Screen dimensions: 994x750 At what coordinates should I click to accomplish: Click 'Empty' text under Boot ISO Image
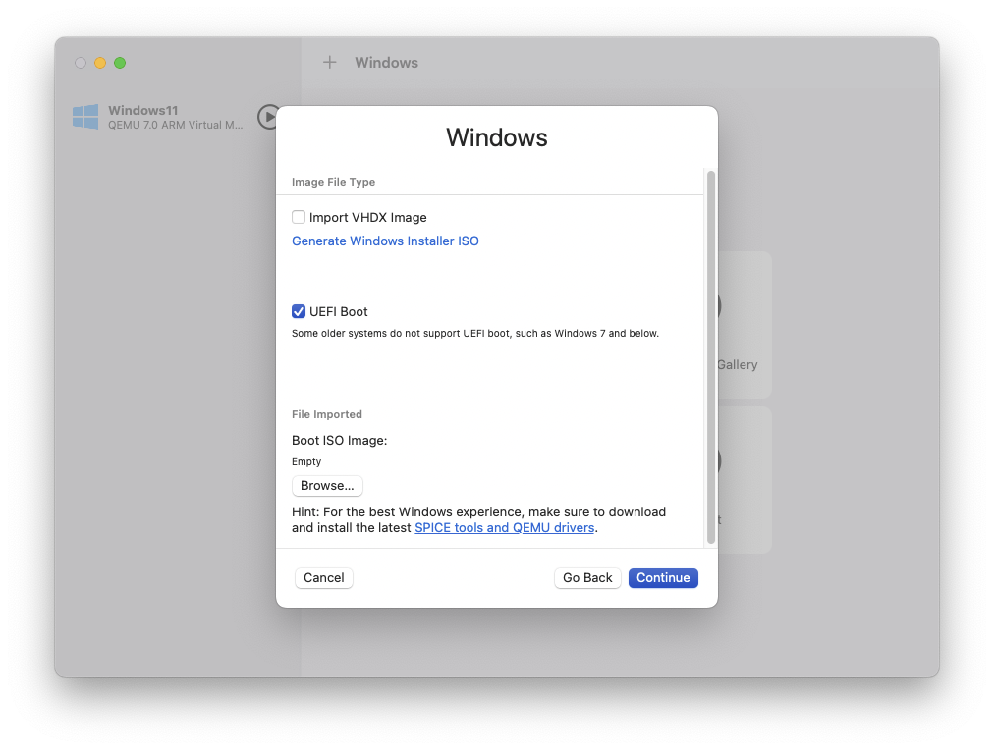coord(306,461)
